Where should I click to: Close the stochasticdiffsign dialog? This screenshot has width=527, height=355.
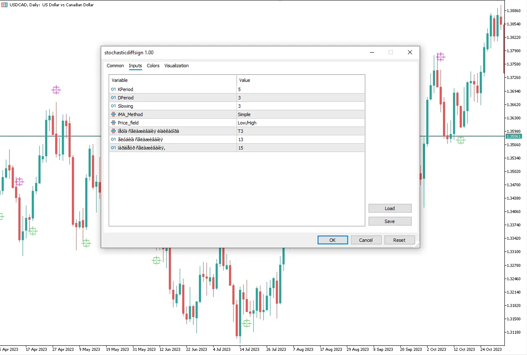tap(410, 52)
